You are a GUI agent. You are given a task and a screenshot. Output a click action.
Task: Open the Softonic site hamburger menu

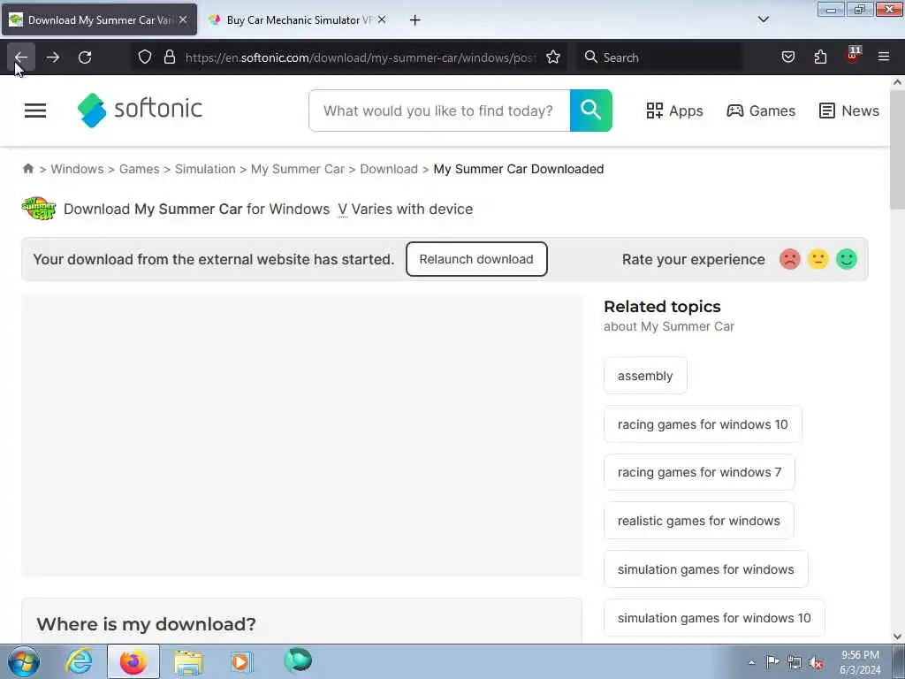point(35,111)
